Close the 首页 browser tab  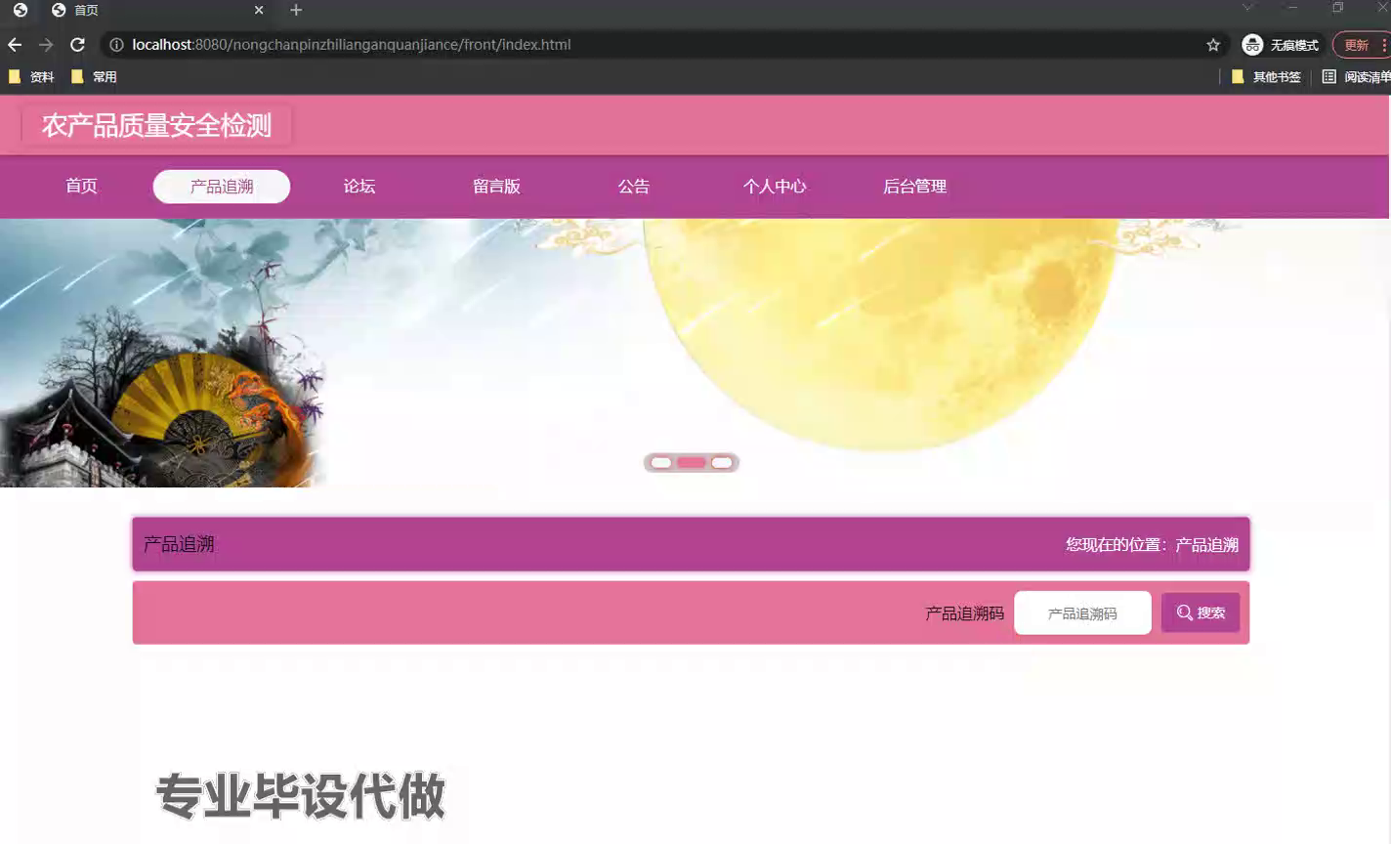259,10
